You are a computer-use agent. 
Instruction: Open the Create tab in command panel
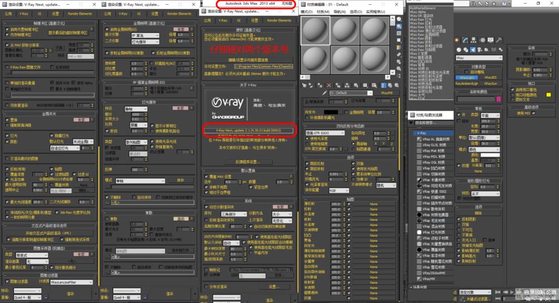tap(457, 40)
